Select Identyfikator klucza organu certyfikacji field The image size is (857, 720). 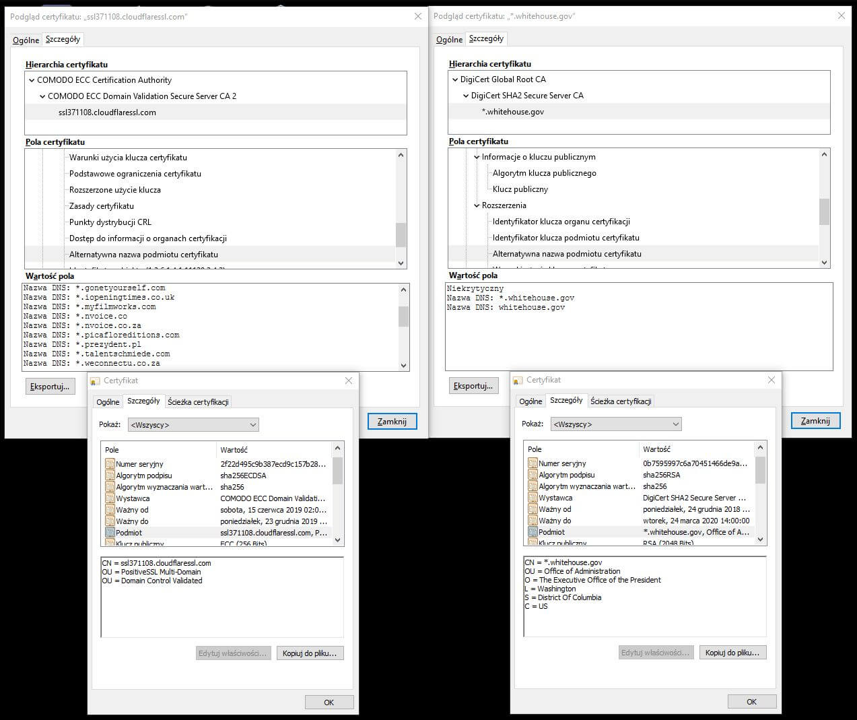tap(561, 222)
